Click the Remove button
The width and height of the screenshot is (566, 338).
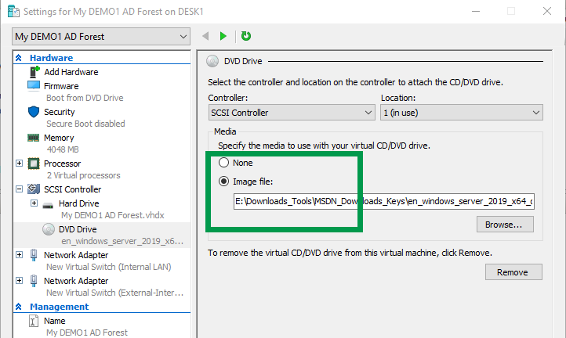[x=513, y=272]
